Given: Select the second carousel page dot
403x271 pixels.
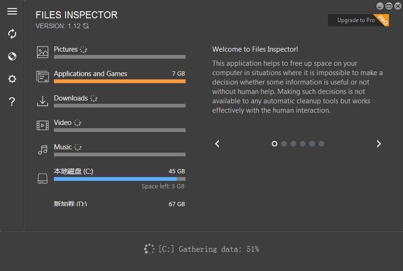Looking at the screenshot, I should (284, 144).
